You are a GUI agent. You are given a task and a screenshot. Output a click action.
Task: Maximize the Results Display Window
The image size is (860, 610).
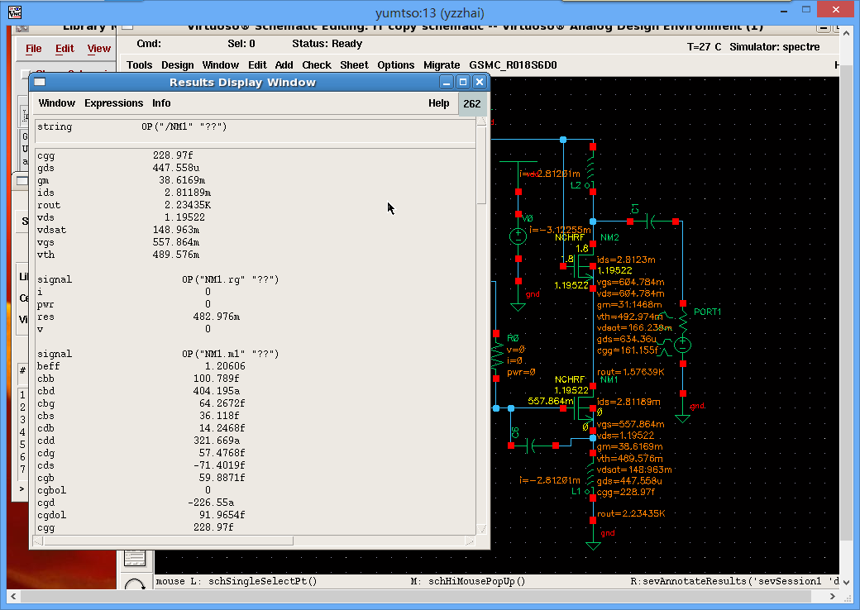(463, 82)
